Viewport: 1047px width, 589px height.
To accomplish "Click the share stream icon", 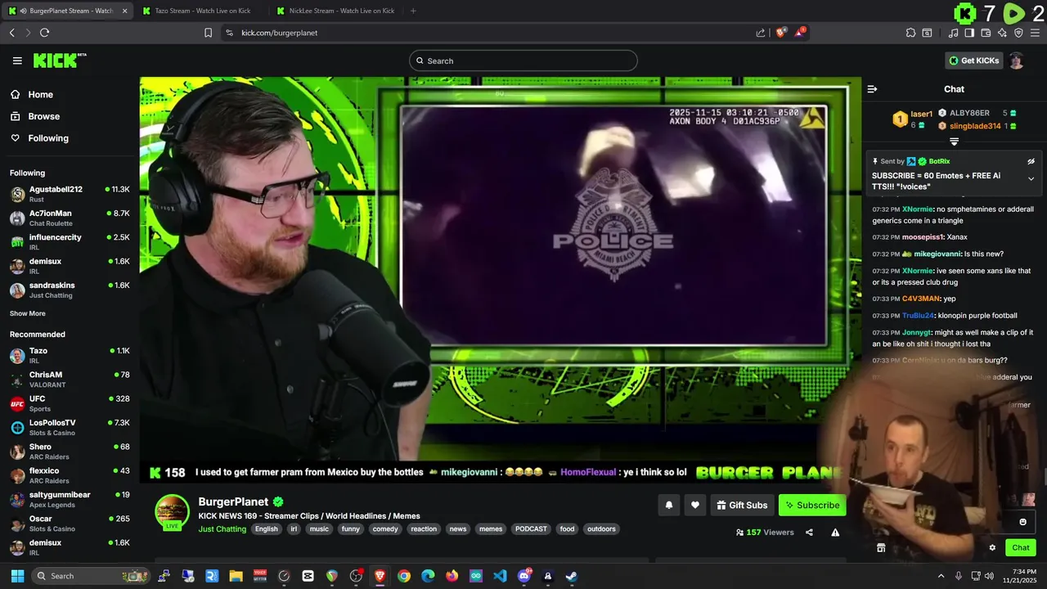I will [x=809, y=532].
